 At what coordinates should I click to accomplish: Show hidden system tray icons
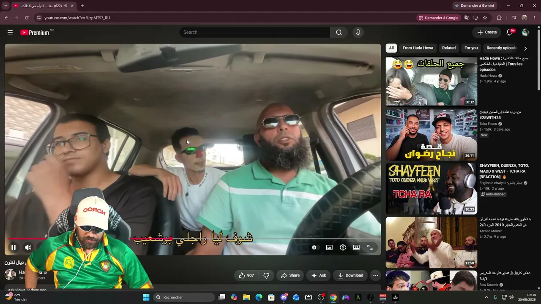click(486, 297)
